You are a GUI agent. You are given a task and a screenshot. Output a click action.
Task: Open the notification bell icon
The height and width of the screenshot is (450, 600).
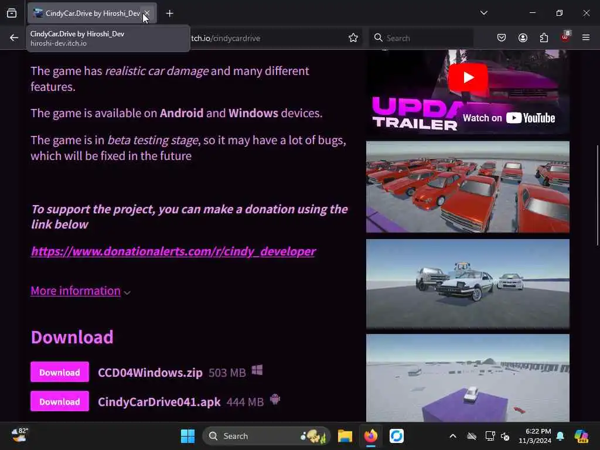pos(560,436)
